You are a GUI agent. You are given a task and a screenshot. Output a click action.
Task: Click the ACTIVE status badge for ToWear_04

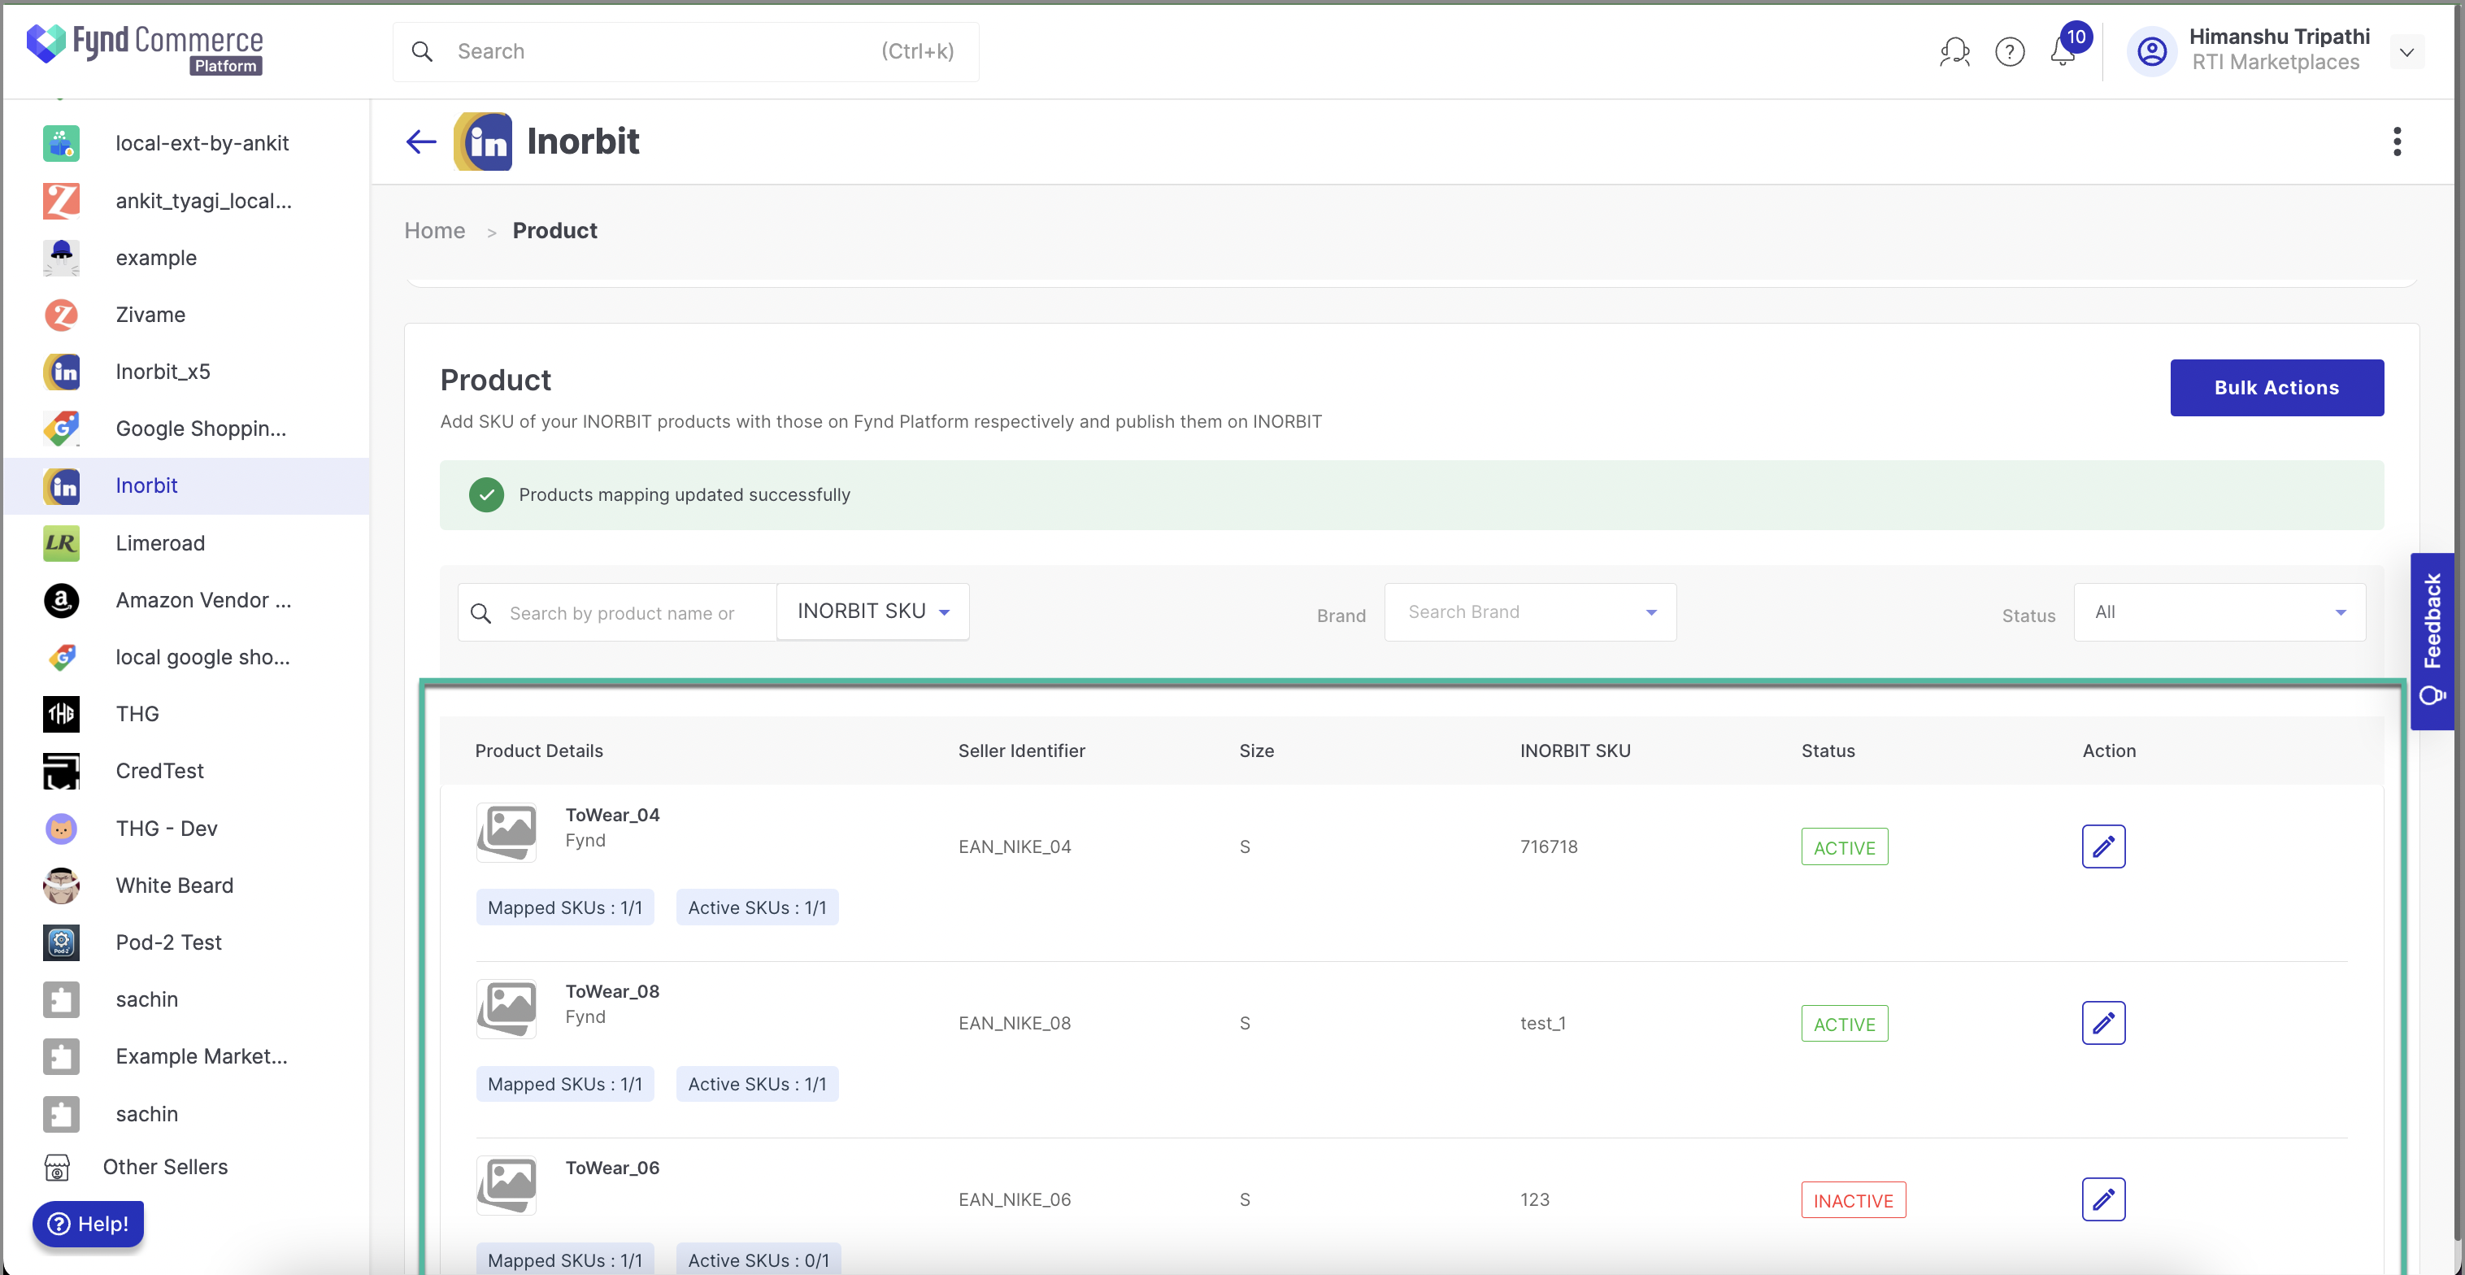tap(1844, 847)
